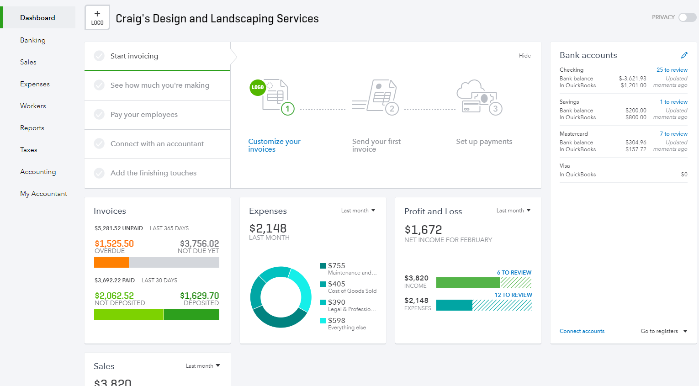
Task: Click the Legal & Professio... legend swatch
Action: [x=323, y=302]
